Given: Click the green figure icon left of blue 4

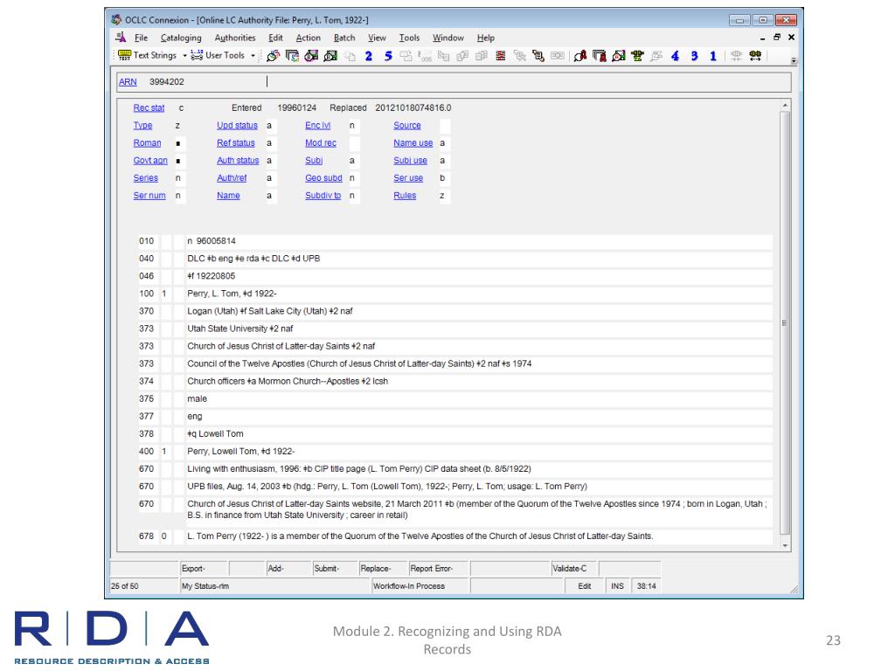Looking at the screenshot, I should (637, 56).
